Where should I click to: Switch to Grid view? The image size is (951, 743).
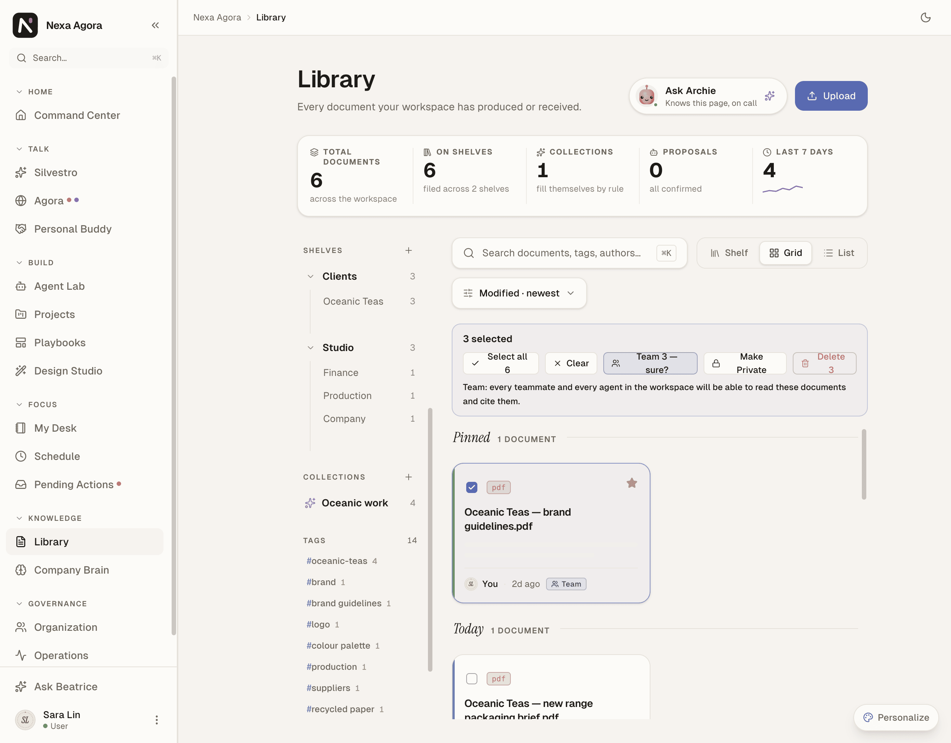tap(786, 253)
